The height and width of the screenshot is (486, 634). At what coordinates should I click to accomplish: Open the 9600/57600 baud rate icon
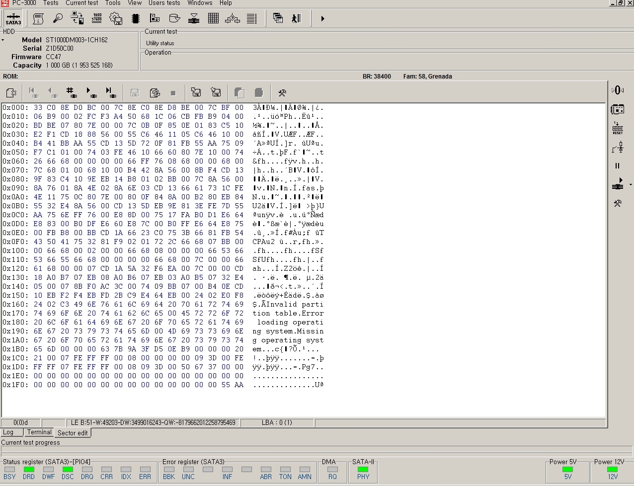point(97,19)
